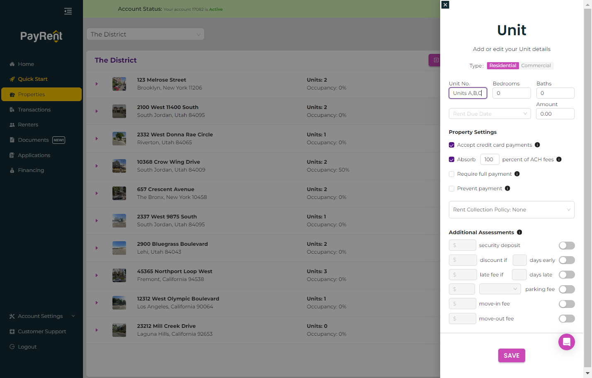Open The District portfolio dropdown
The image size is (592, 378).
point(145,34)
